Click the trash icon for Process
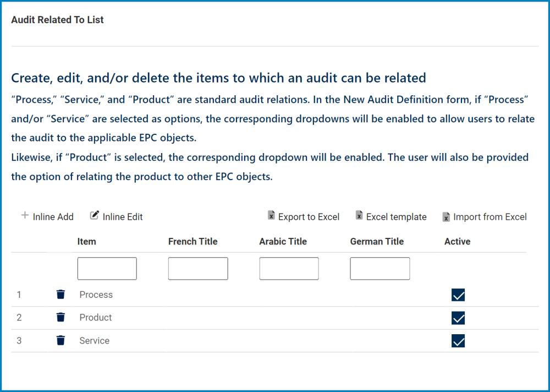The height and width of the screenshot is (392, 550). [x=61, y=295]
